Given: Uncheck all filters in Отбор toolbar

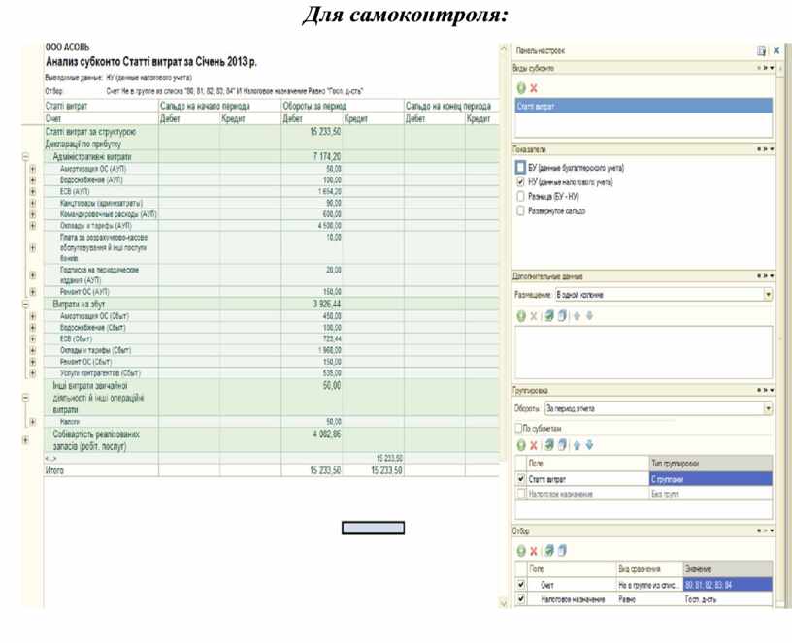Looking at the screenshot, I should pyautogui.click(x=562, y=551).
